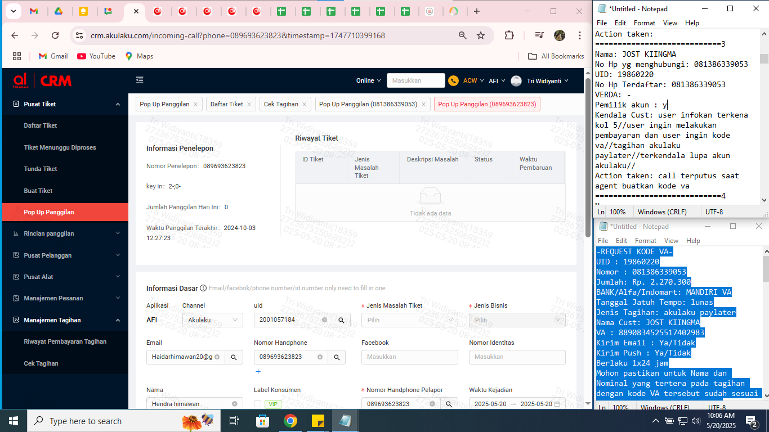The height and width of the screenshot is (432, 769).
Task: Open the media controls icon in Chrome toolbar
Action: click(x=539, y=35)
